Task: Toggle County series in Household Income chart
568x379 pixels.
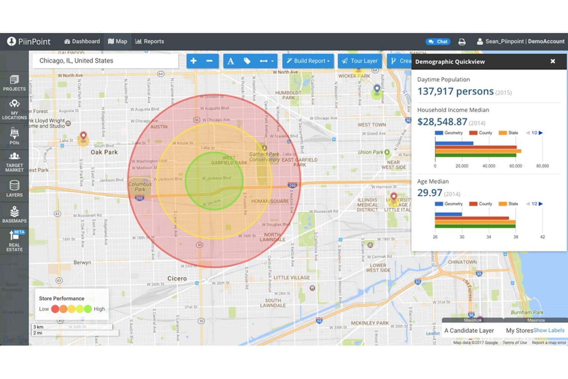Action: (x=480, y=133)
